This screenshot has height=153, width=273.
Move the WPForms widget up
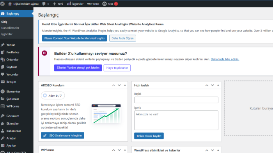click(x=113, y=150)
